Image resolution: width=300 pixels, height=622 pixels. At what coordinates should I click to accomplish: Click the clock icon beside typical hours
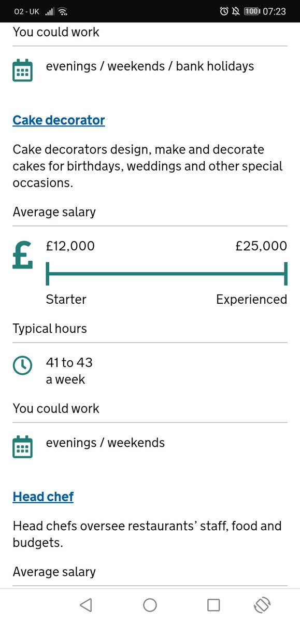click(22, 365)
